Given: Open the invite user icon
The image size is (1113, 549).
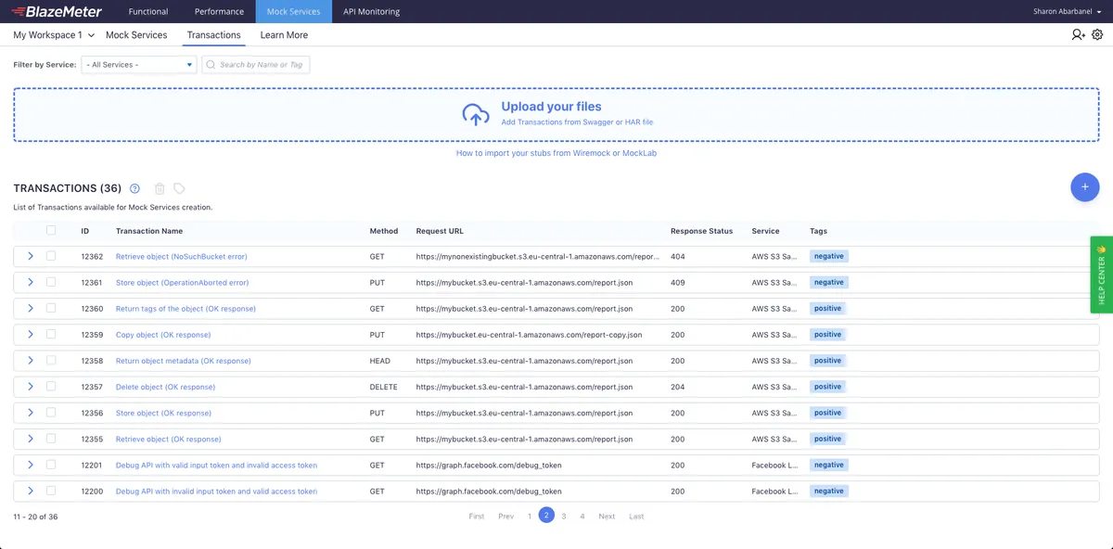Looking at the screenshot, I should click(x=1078, y=34).
